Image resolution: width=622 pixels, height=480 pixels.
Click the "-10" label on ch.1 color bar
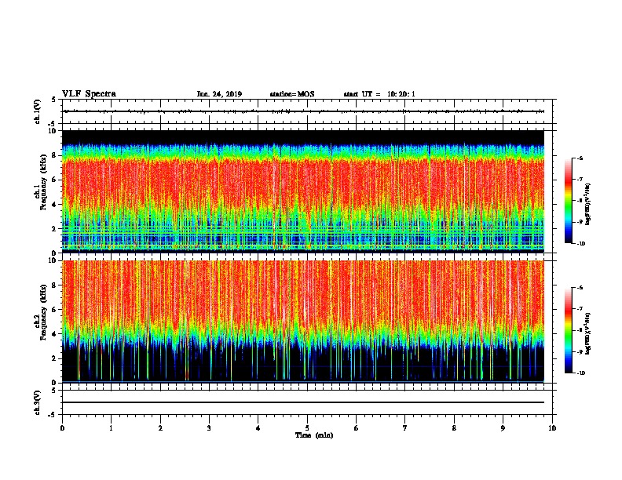(x=580, y=244)
